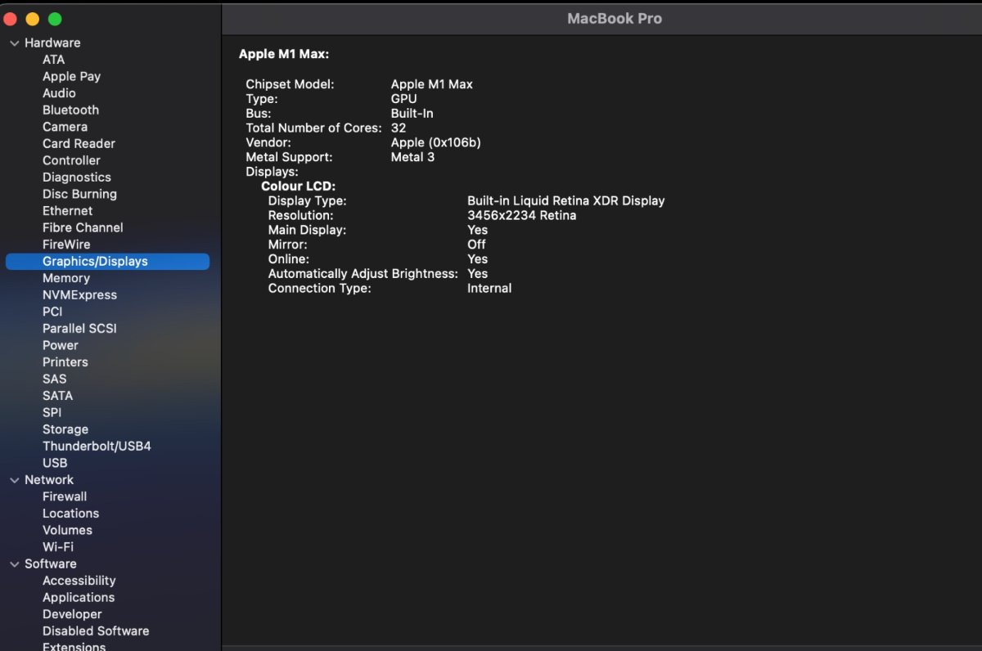Viewport: 982px width, 651px height.
Task: Click the core count value 32
Action: (x=399, y=128)
